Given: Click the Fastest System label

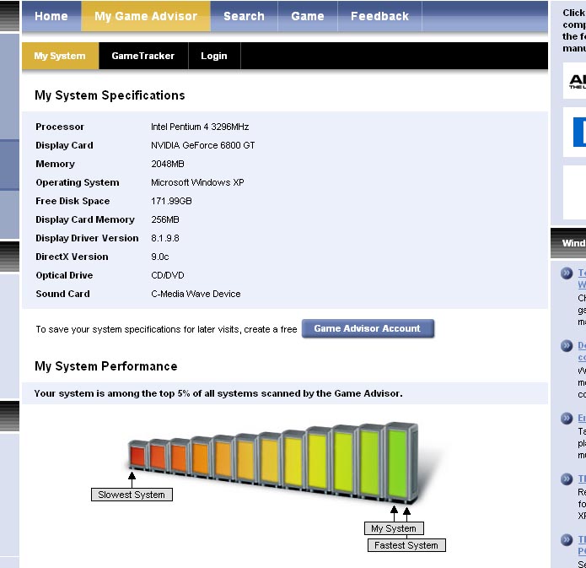Looking at the screenshot, I should (406, 545).
